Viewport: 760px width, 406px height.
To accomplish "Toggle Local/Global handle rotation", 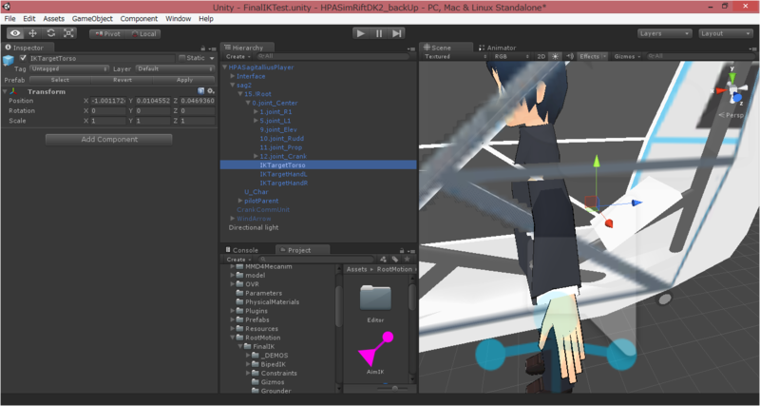I will click(x=143, y=34).
